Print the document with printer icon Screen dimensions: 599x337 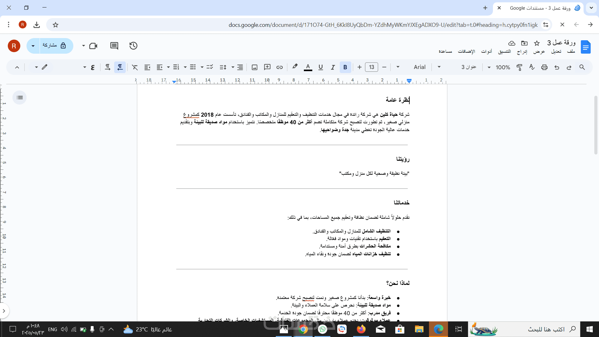pyautogui.click(x=544, y=67)
